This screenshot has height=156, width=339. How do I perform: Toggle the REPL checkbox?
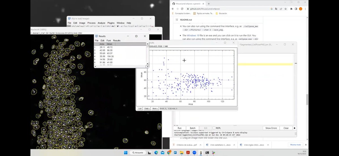coord(214,128)
